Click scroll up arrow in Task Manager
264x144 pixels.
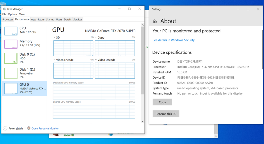[143, 25]
